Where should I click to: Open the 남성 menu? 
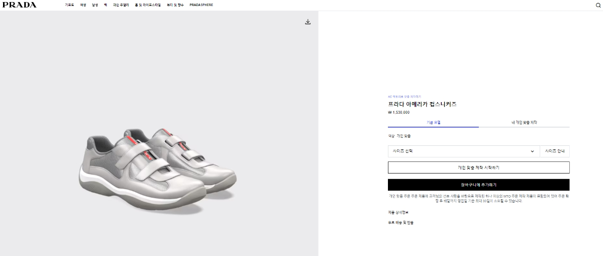click(x=95, y=5)
